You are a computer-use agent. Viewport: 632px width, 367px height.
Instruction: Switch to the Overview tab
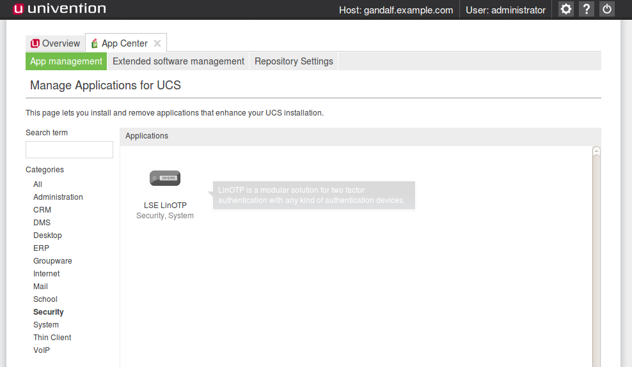point(55,43)
